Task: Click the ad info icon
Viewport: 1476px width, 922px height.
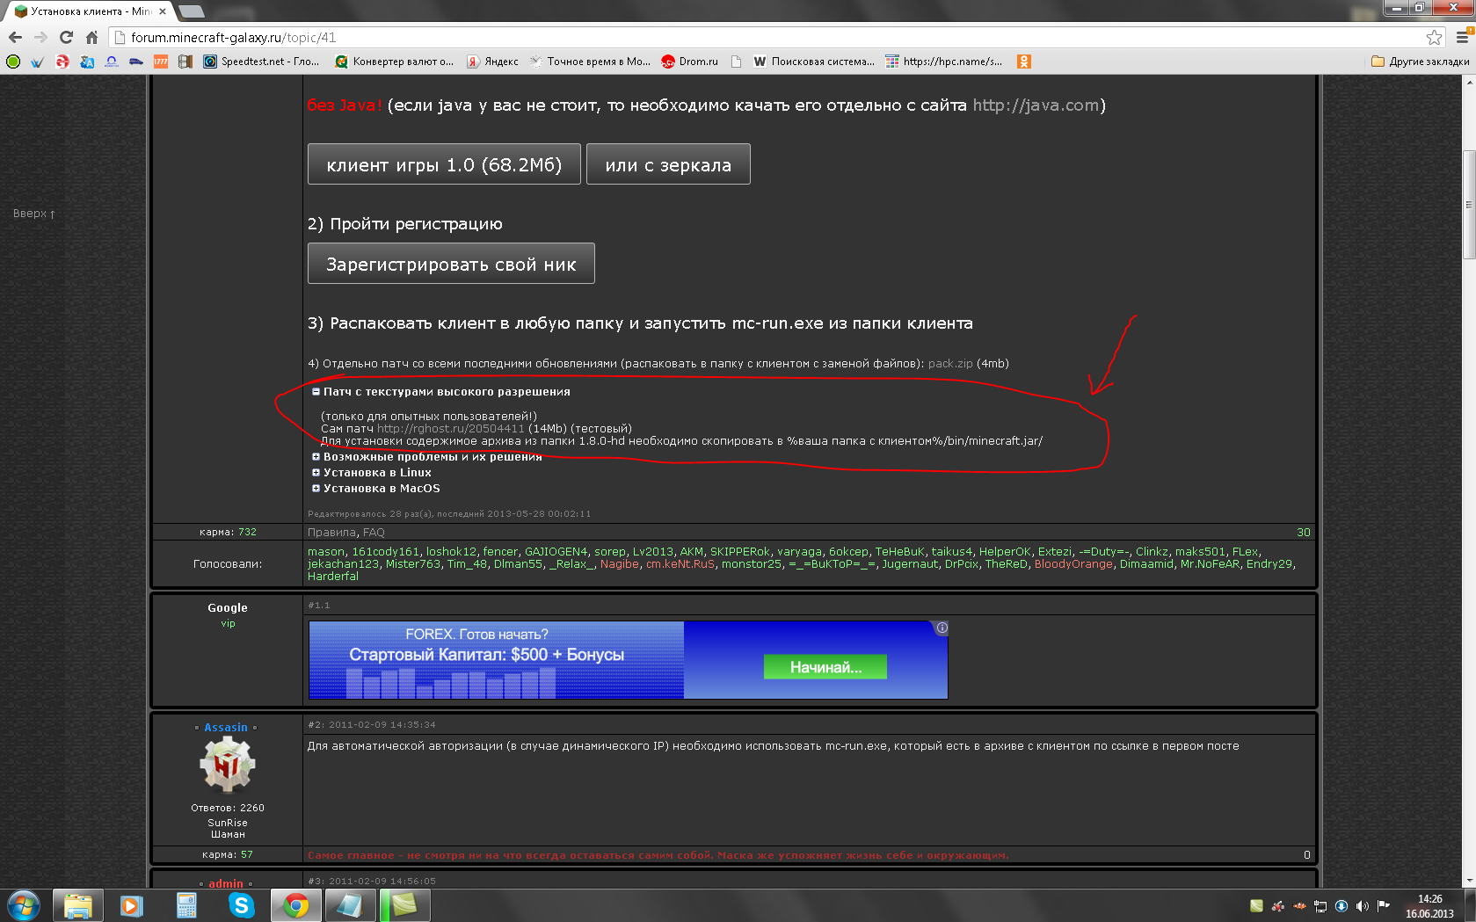Action: coord(942,628)
